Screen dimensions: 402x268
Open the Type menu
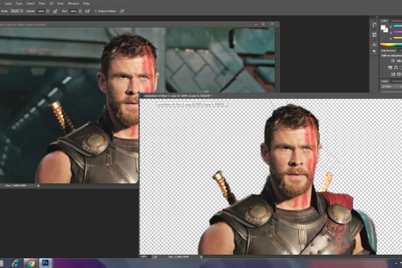19,4
